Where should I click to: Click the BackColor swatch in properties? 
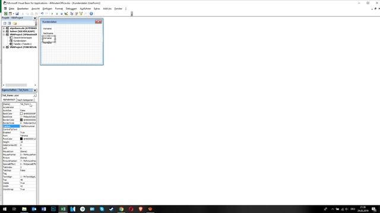(x=21, y=114)
